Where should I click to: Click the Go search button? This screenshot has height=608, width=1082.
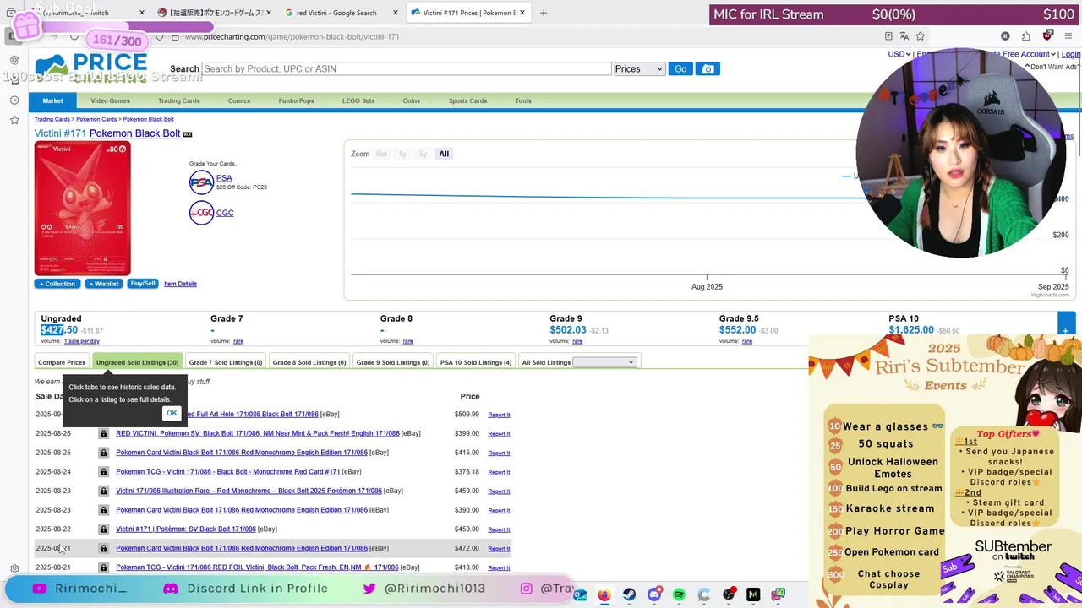pyautogui.click(x=680, y=68)
